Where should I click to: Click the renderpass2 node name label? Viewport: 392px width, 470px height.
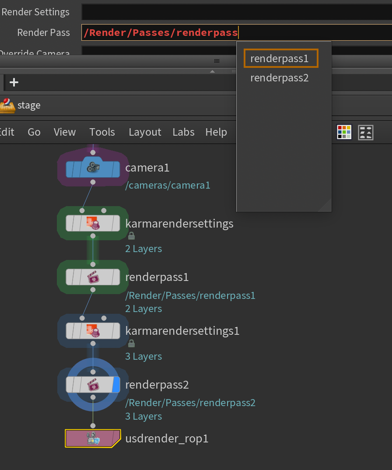(x=157, y=385)
